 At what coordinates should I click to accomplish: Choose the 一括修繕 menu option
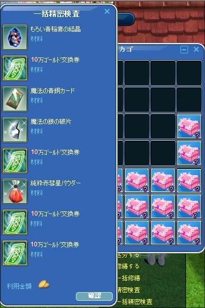[129, 278]
